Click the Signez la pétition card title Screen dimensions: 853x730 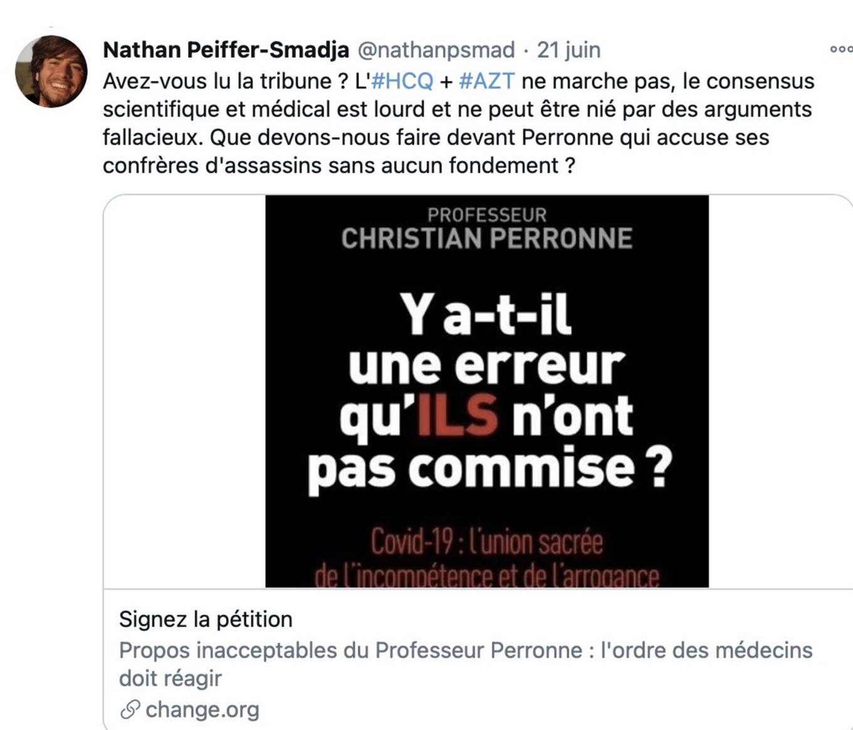pos(206,619)
